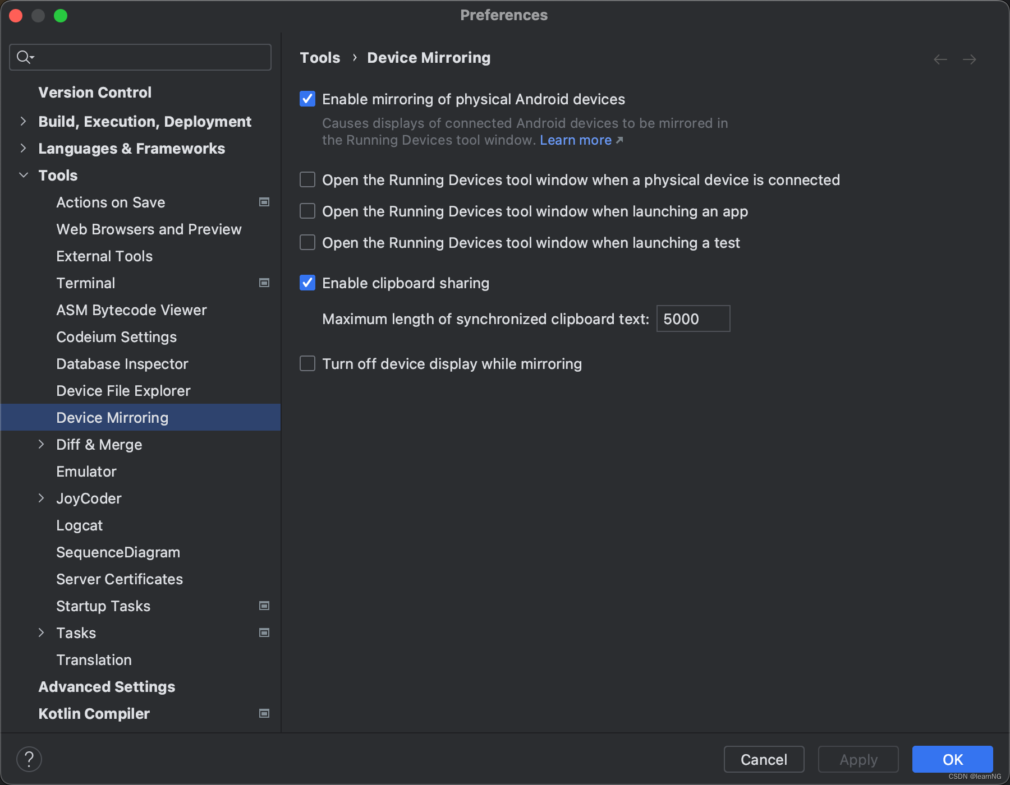Click project-level icon beside Actions on Save
The image size is (1010, 785).
tap(264, 202)
